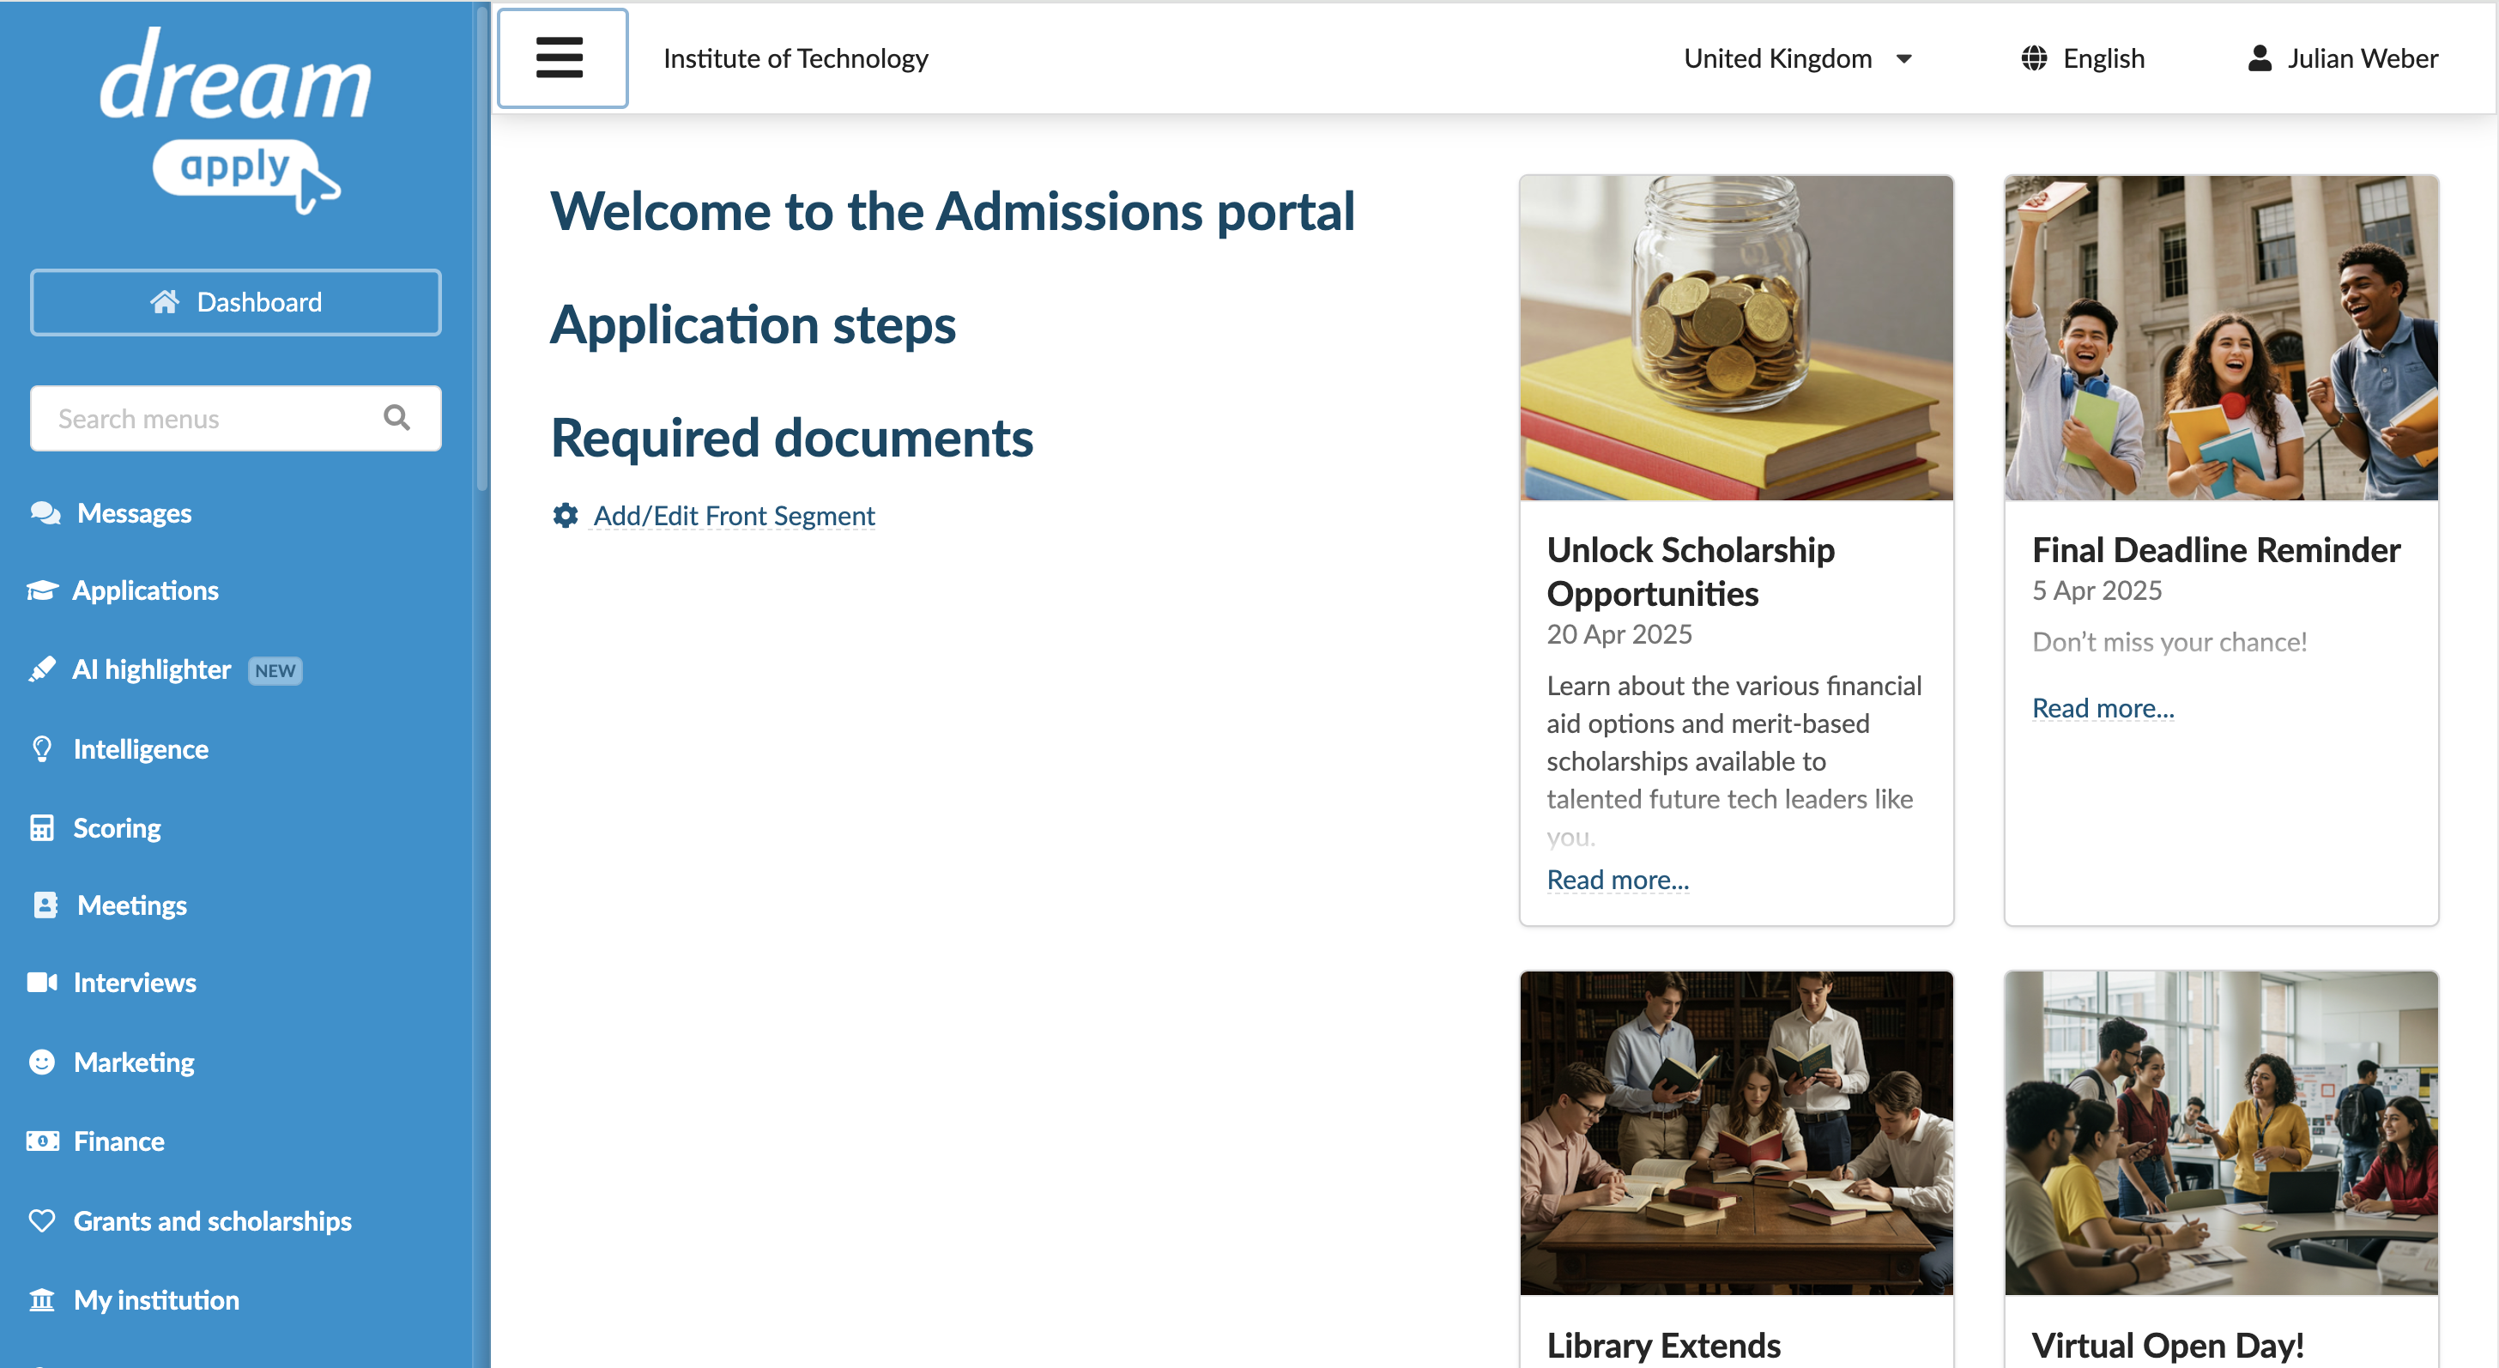
Task: Click the house icon on the Dashboard button
Action: coord(165,302)
